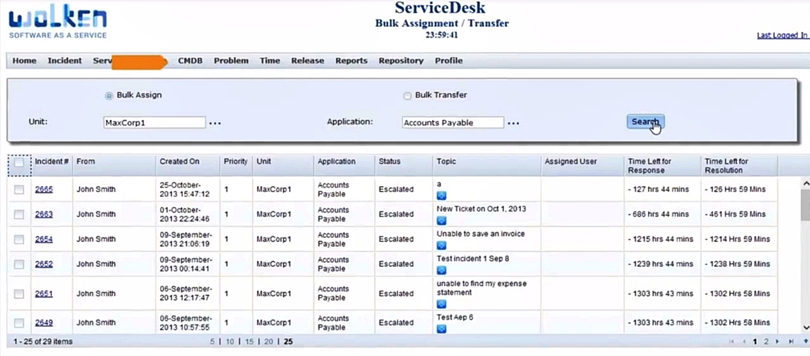Screen dimensions: 810x356
Task: Click the table's vertical scrollbar thumb
Action: point(805,205)
